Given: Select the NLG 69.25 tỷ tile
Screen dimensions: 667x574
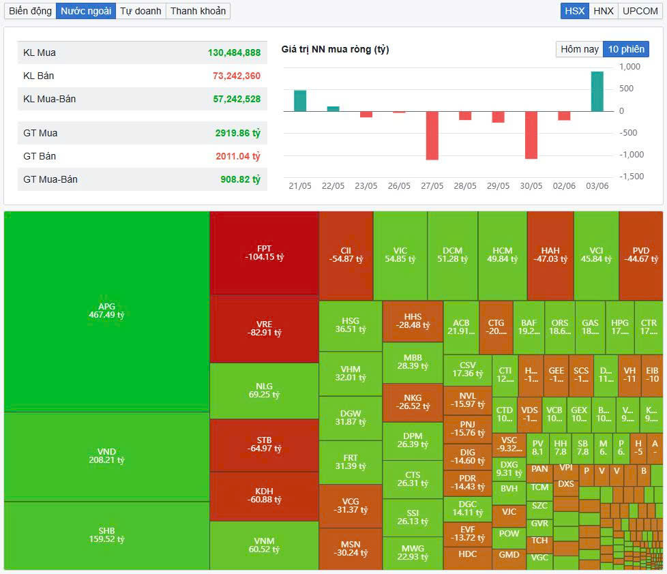Looking at the screenshot, I should (264, 391).
